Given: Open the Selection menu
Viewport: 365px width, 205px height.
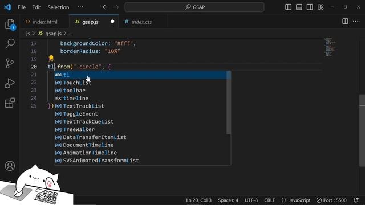Looking at the screenshot, I should tap(58, 7).
